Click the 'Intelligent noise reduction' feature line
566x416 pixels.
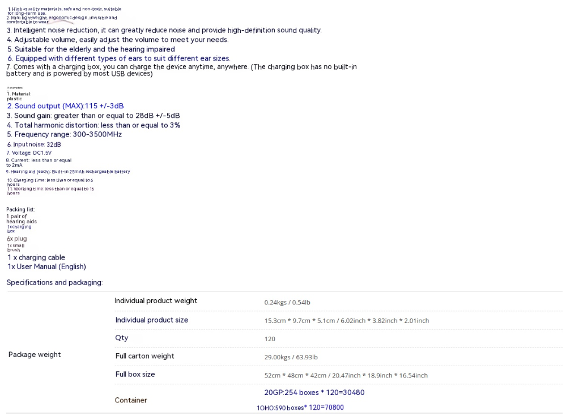164,30
